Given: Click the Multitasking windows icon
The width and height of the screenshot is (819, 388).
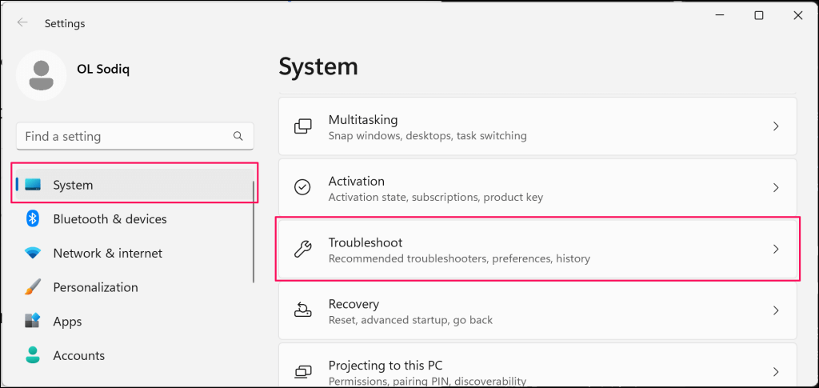Looking at the screenshot, I should (303, 126).
